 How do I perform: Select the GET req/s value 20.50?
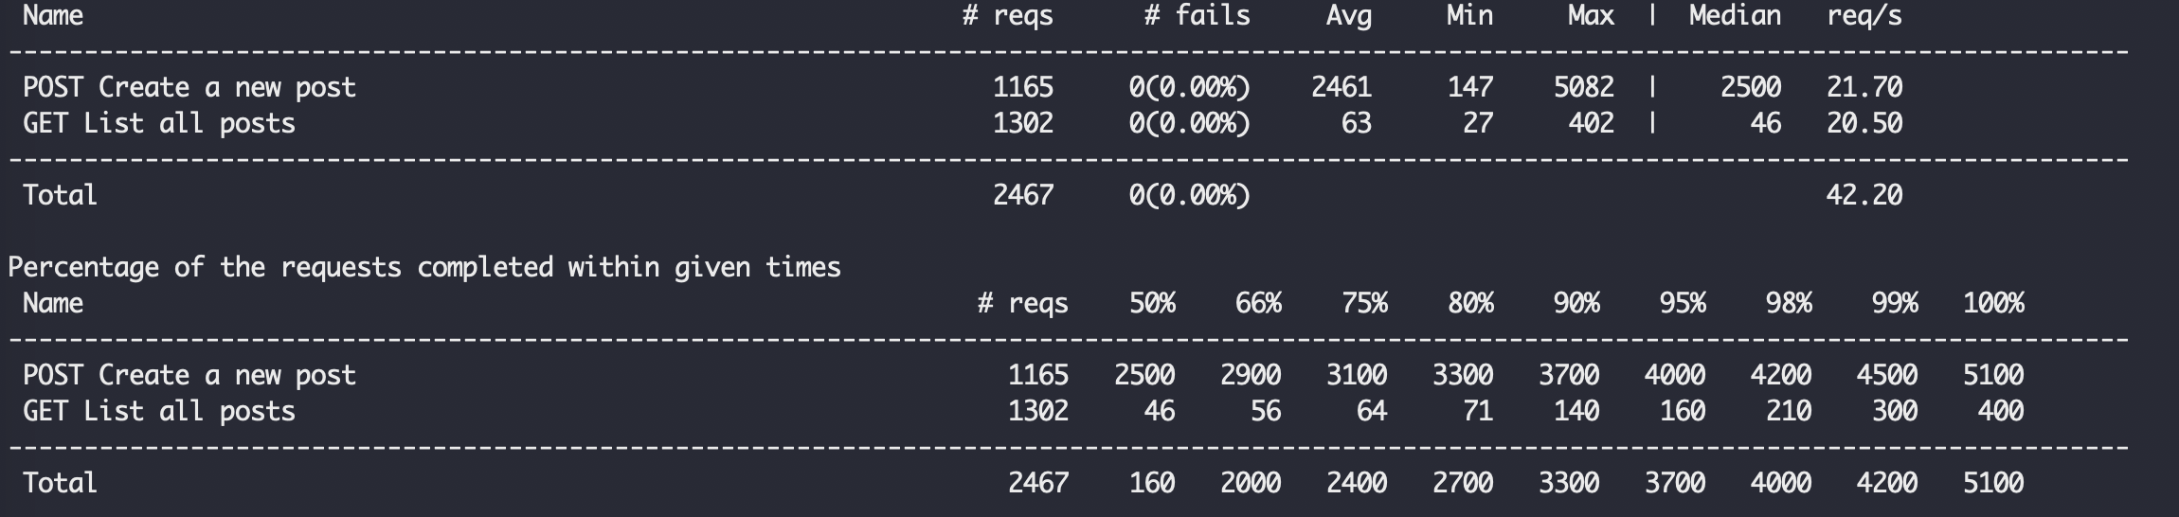pyautogui.click(x=1864, y=124)
